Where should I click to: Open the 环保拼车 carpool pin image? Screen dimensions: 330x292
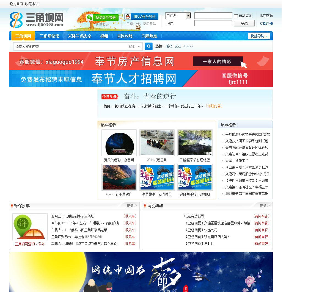pos(30,227)
